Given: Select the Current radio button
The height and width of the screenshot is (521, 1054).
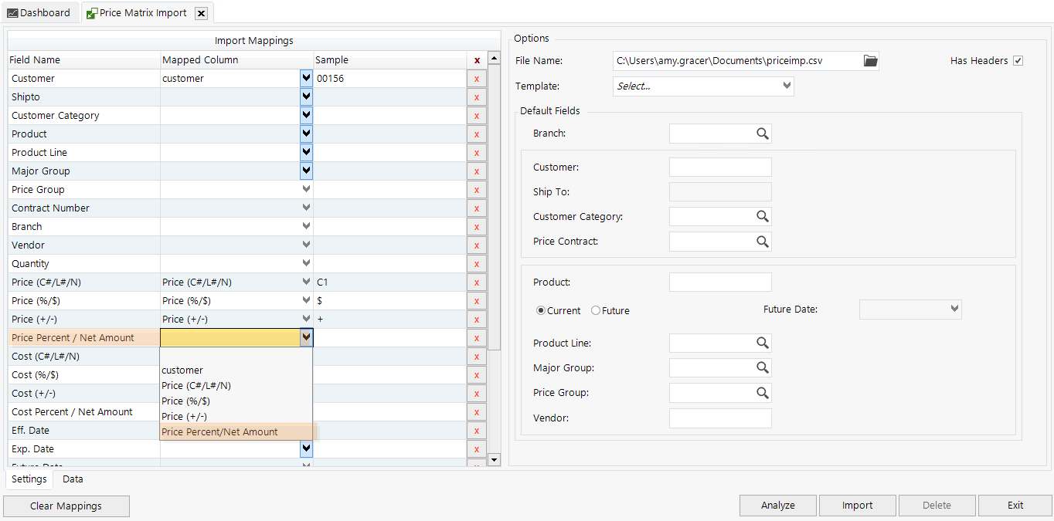Looking at the screenshot, I should (x=541, y=310).
